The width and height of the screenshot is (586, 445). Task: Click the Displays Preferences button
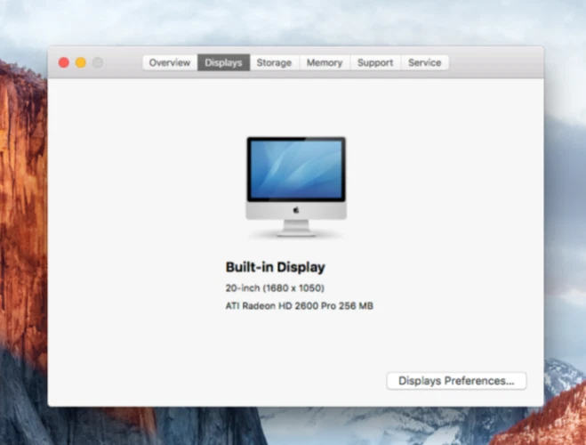point(456,381)
